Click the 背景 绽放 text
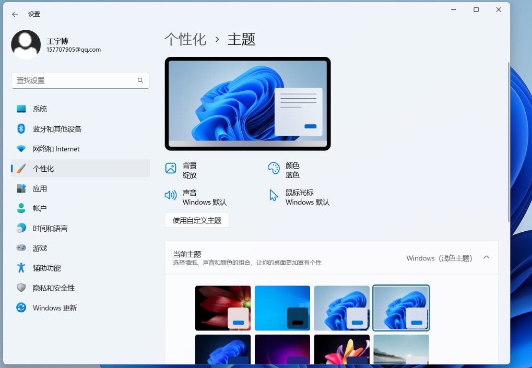 pyautogui.click(x=190, y=170)
